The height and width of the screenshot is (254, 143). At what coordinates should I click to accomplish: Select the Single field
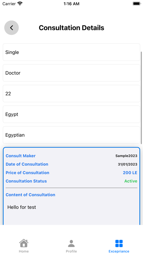point(71,52)
